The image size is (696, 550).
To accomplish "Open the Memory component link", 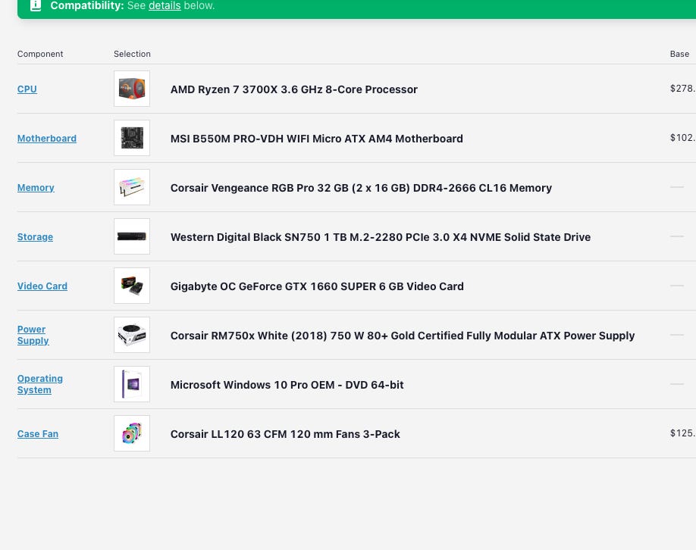I will pyautogui.click(x=36, y=188).
